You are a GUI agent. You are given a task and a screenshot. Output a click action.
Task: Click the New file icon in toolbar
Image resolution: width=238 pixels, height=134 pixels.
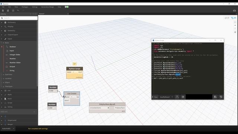pyautogui.click(x=3, y=10)
